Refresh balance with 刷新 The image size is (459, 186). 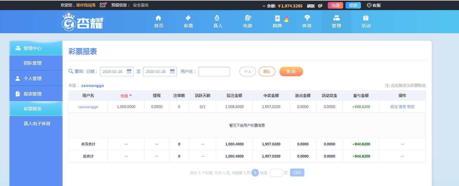coord(311,6)
